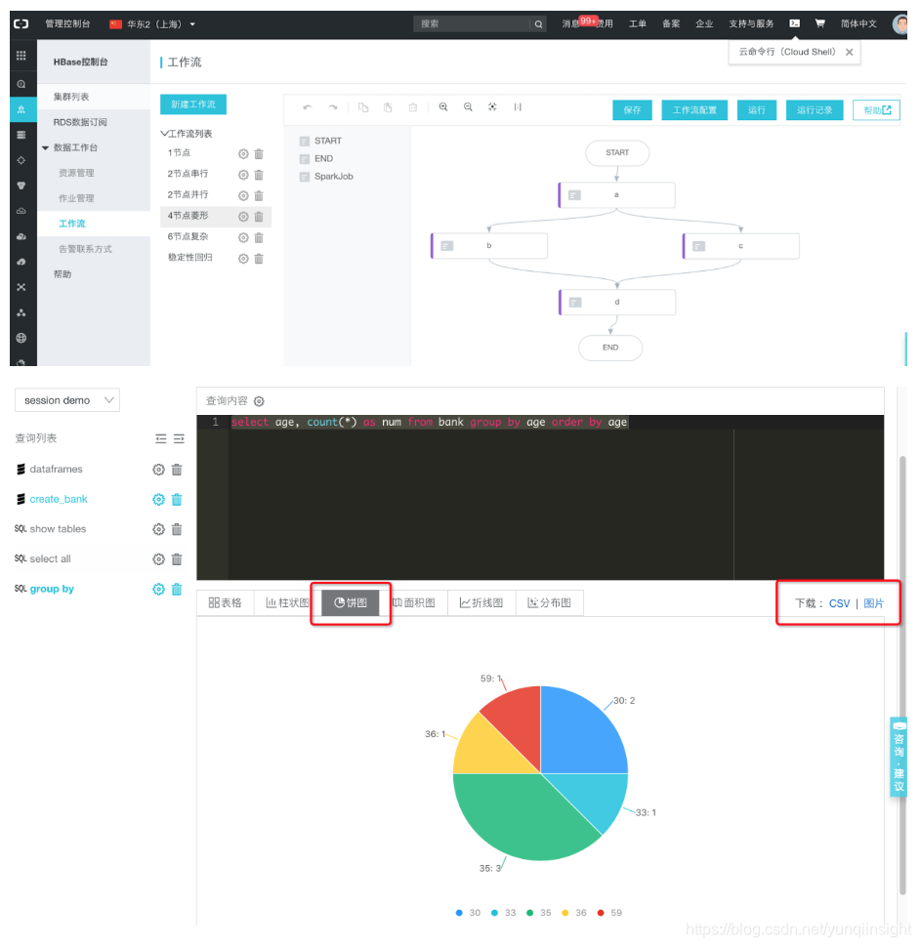Open the shopping cart icon
921x947 pixels.
tap(820, 23)
